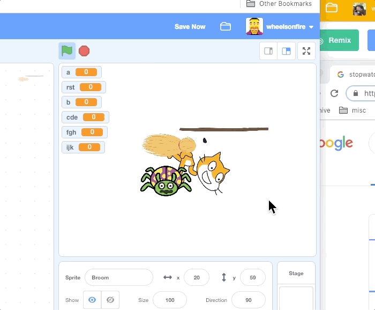Open the My Stuff folder icon

(x=226, y=27)
